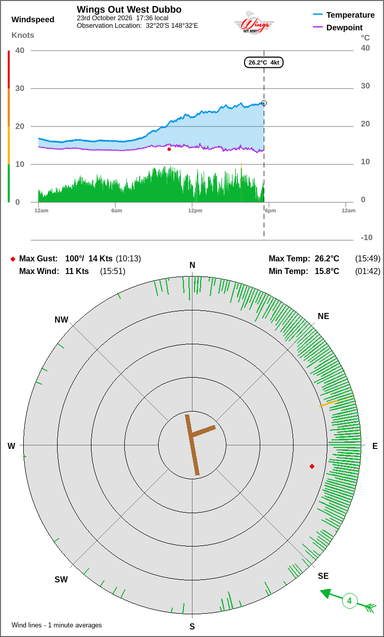384x637 pixels.
Task: Click the Max Gust time (10:13)
Action: (x=128, y=259)
